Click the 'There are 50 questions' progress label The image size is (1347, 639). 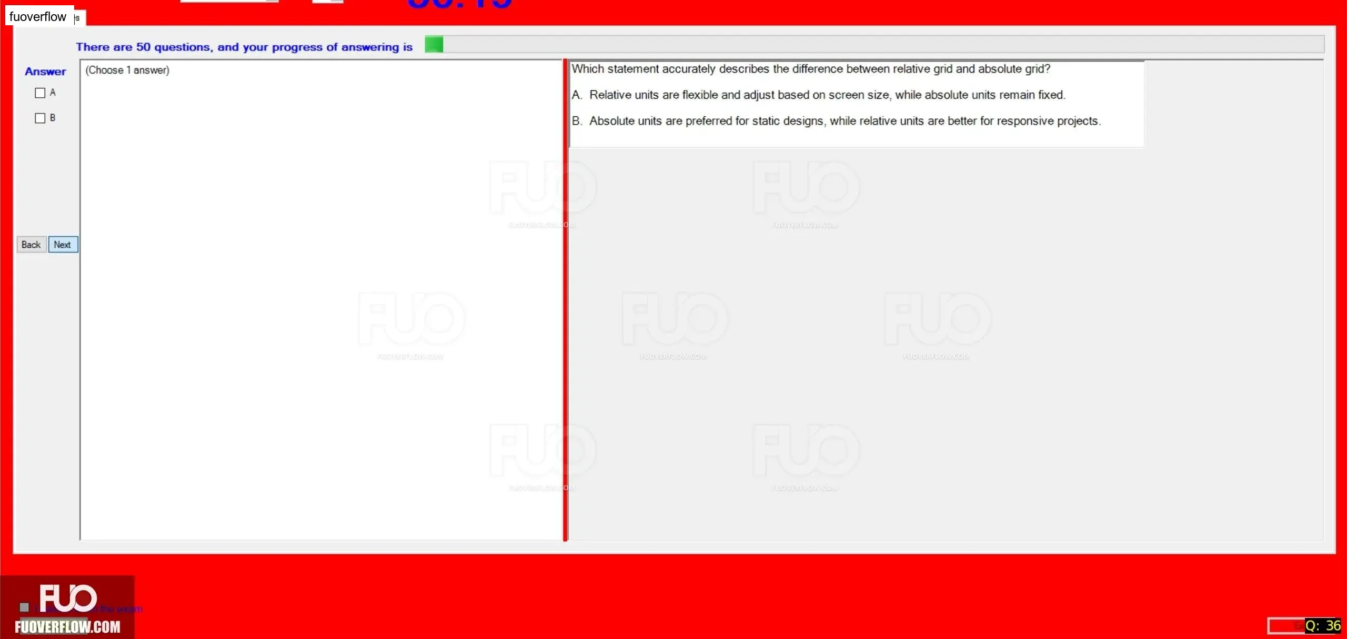pyautogui.click(x=244, y=47)
